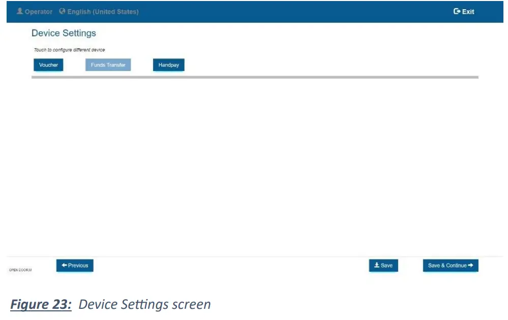Click the left arrow icon on Previous
The height and width of the screenshot is (320, 508).
65,265
